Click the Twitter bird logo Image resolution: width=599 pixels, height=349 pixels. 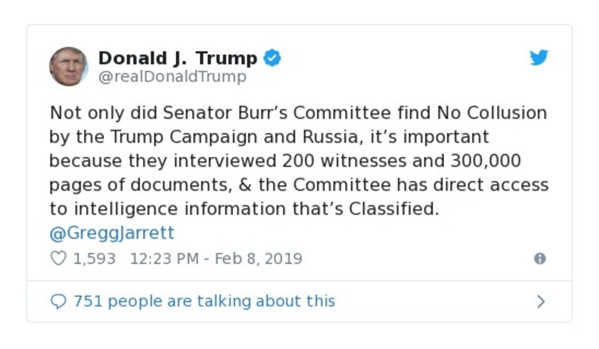(539, 58)
